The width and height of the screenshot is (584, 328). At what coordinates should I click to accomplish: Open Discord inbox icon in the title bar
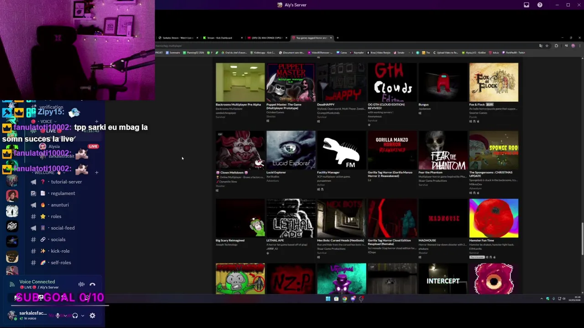pyautogui.click(x=527, y=5)
